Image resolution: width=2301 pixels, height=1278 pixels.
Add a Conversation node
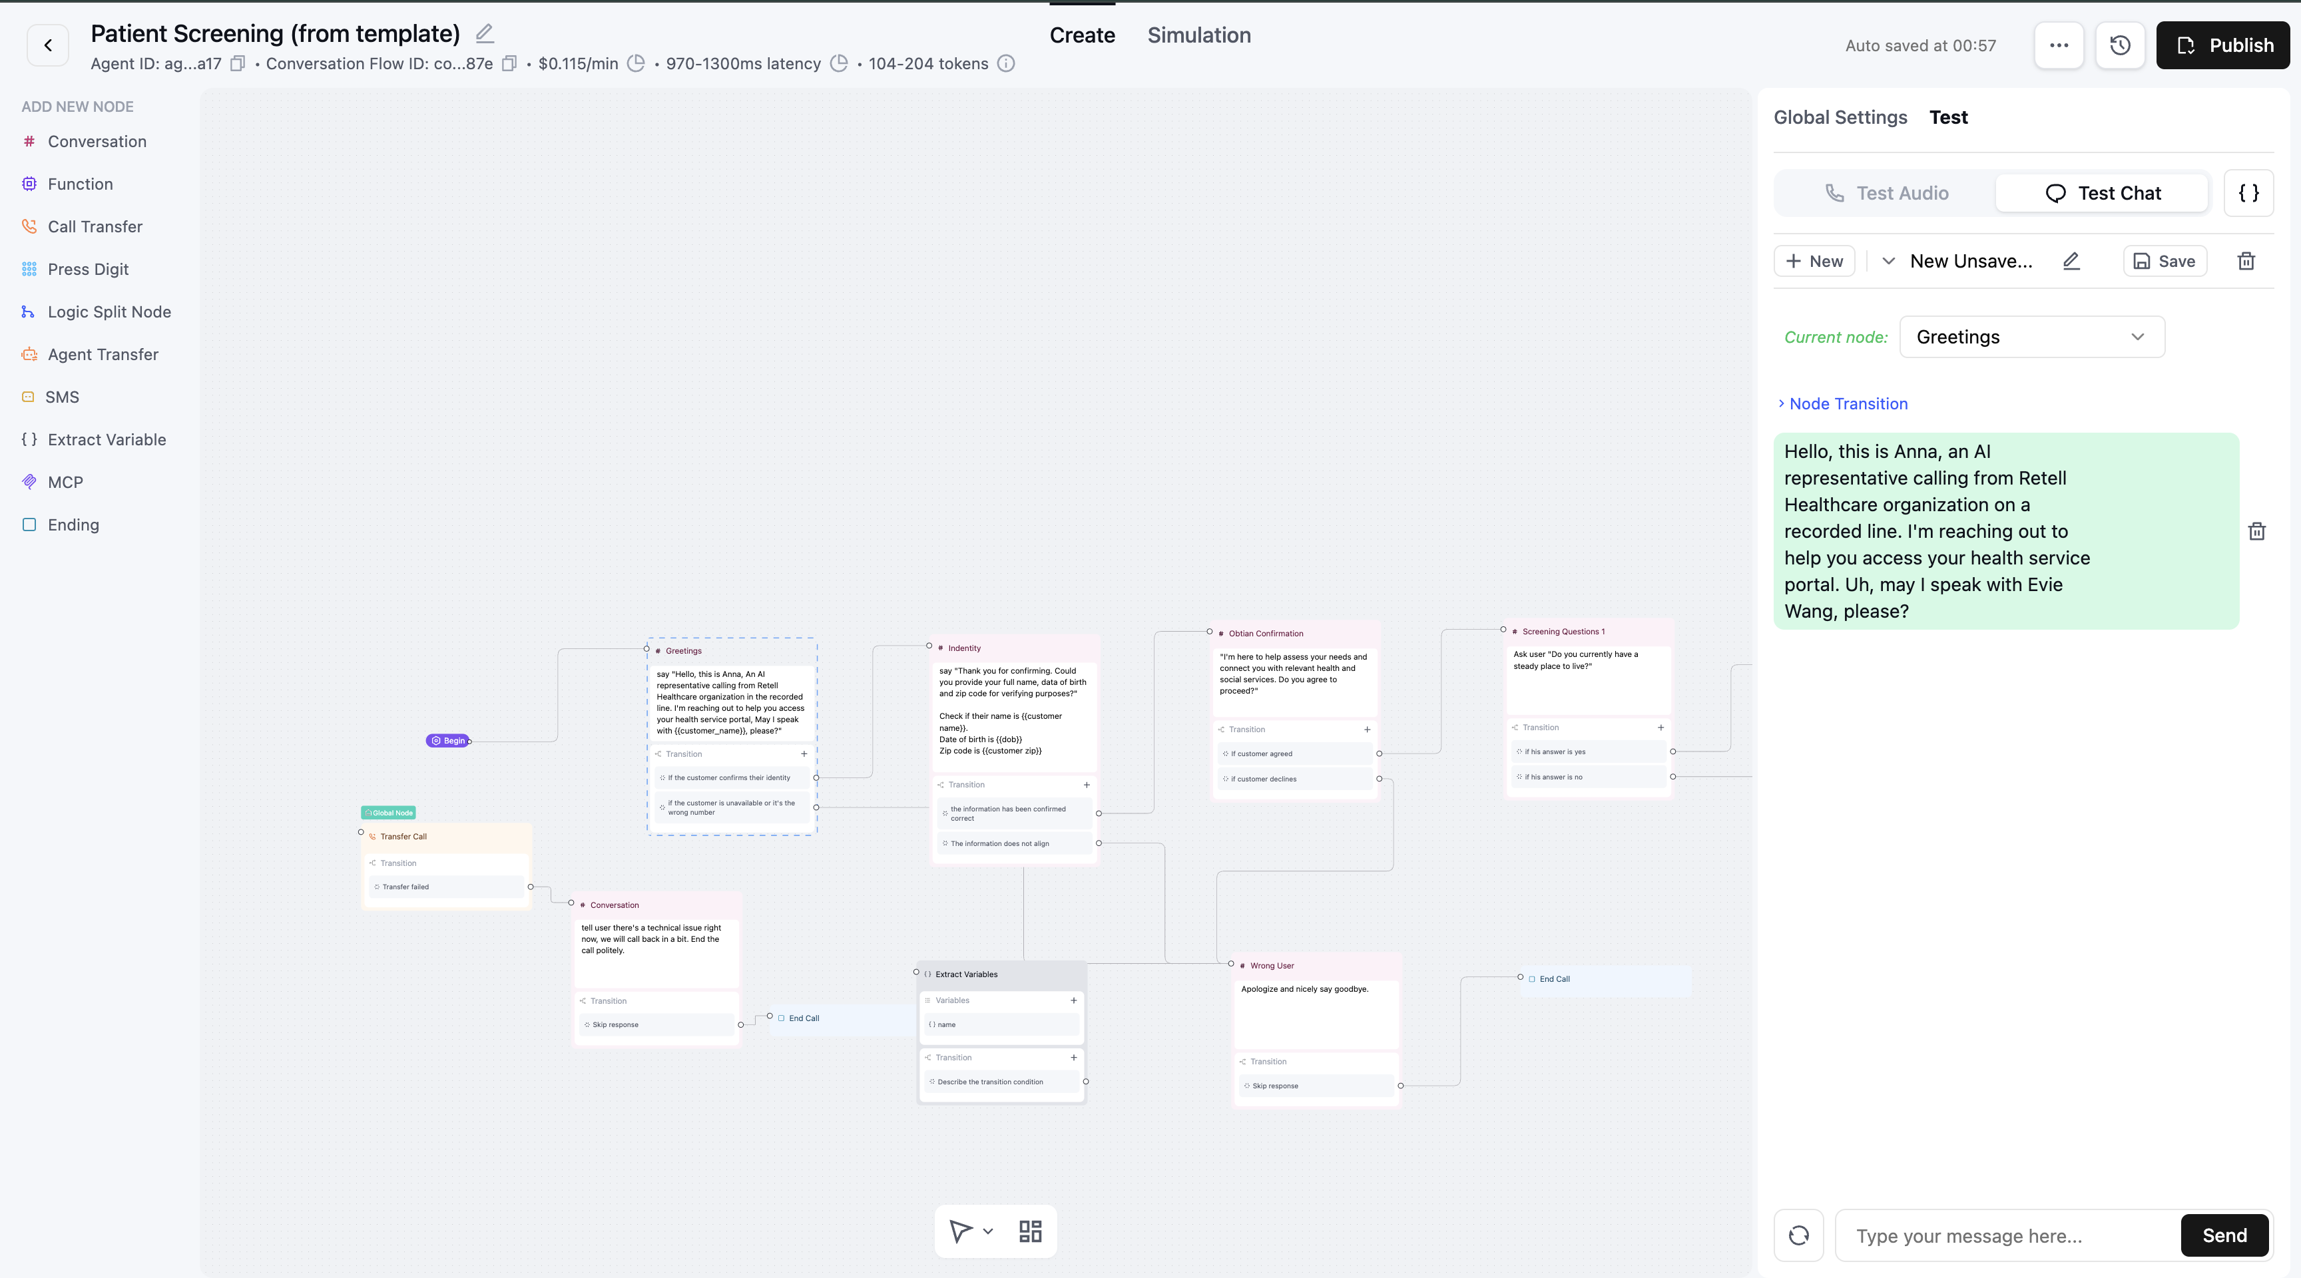(x=84, y=141)
